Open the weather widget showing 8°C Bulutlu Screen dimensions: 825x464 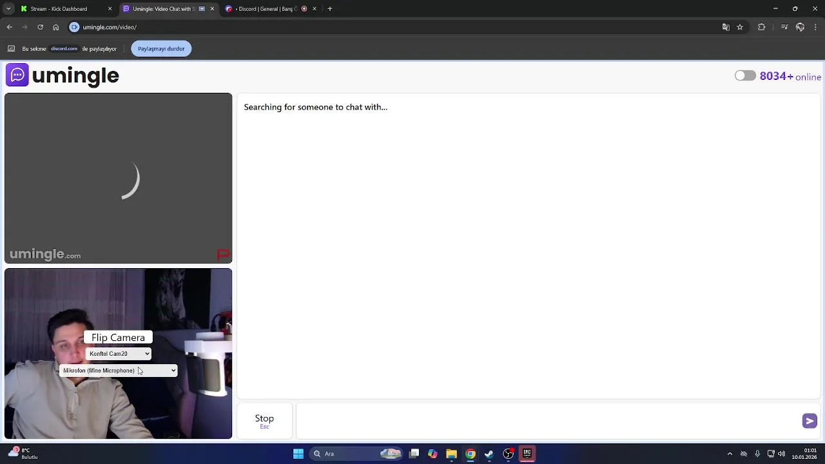click(23, 453)
